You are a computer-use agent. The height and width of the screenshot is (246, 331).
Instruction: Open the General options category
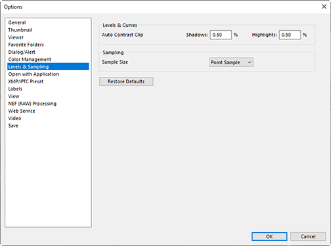point(17,22)
